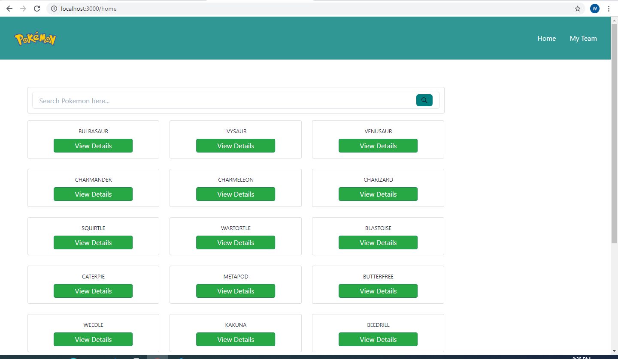The width and height of the screenshot is (618, 359).
Task: Click the BUTTERFREE name text
Action: coord(378,277)
